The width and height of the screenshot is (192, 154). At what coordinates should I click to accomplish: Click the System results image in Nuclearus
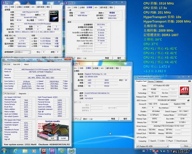pos(53,130)
